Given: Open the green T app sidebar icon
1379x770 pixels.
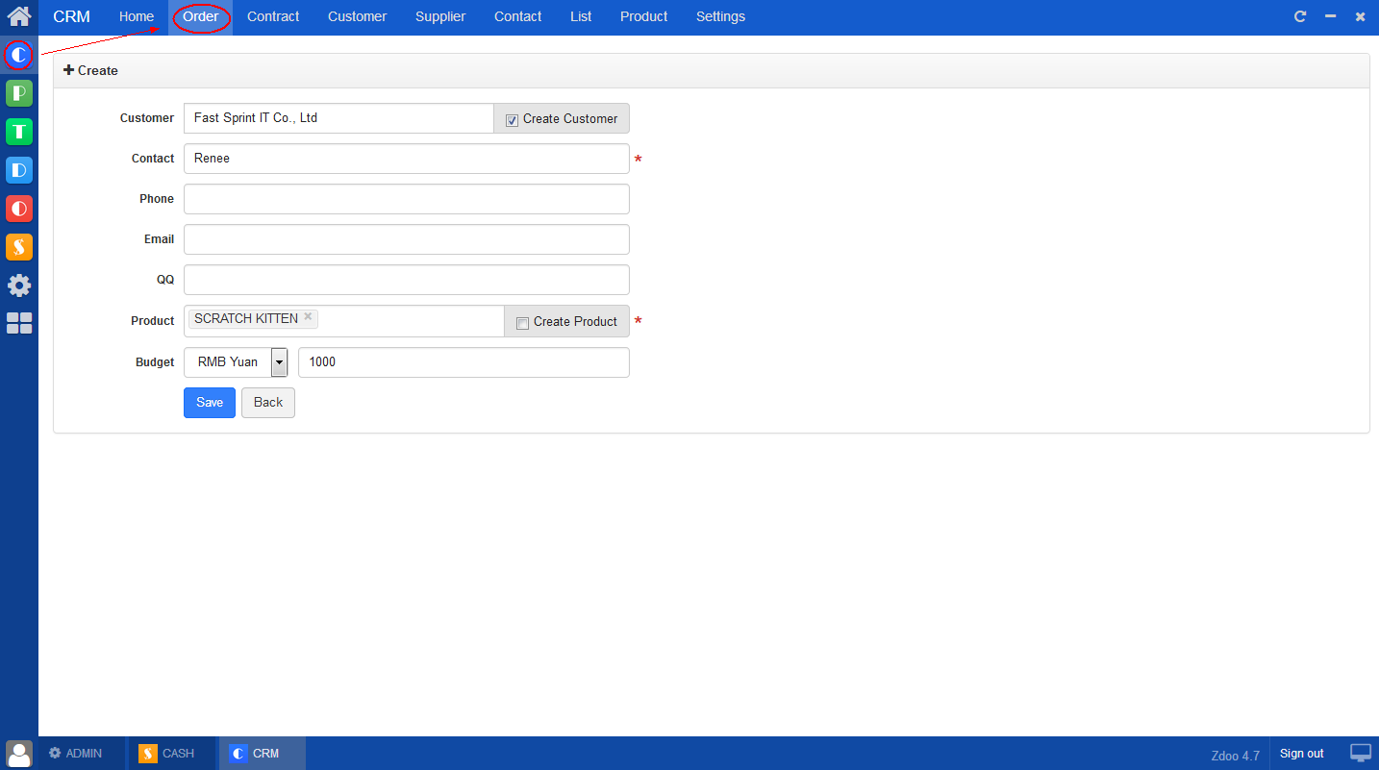Looking at the screenshot, I should (x=19, y=132).
